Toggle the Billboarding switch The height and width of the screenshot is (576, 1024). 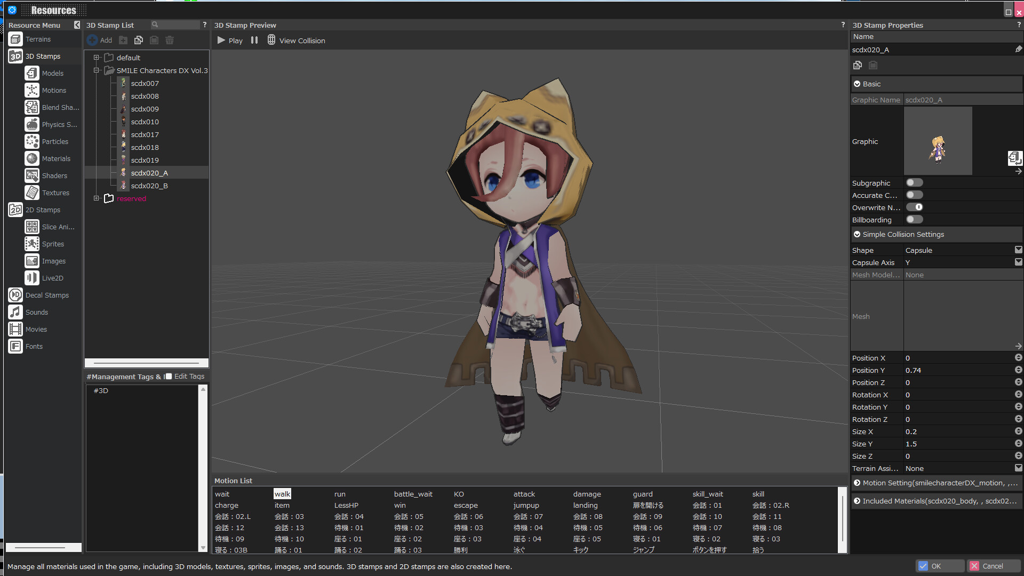pyautogui.click(x=914, y=220)
